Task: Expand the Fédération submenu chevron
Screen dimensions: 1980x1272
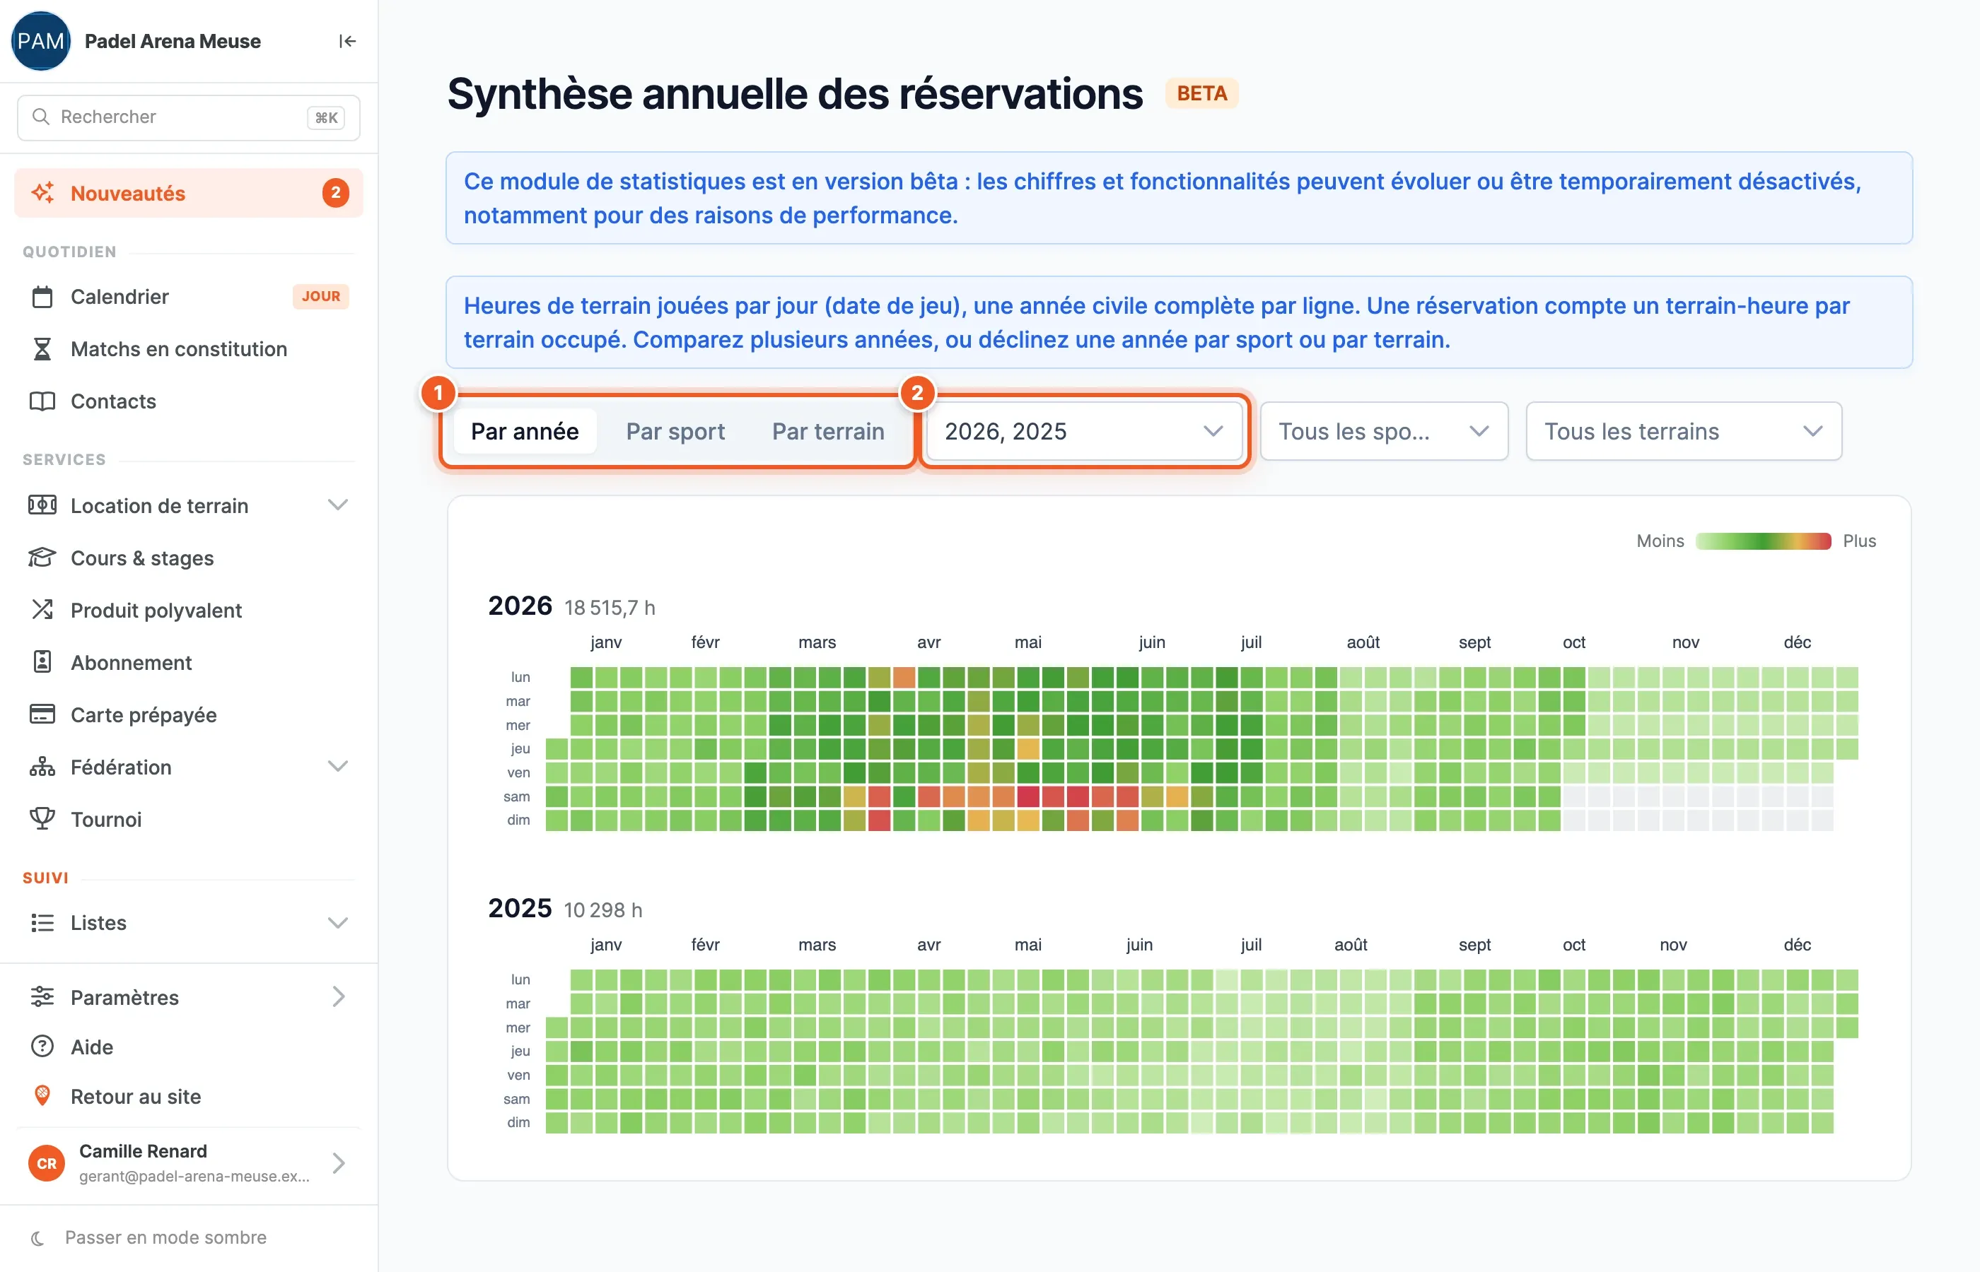Action: tap(338, 767)
